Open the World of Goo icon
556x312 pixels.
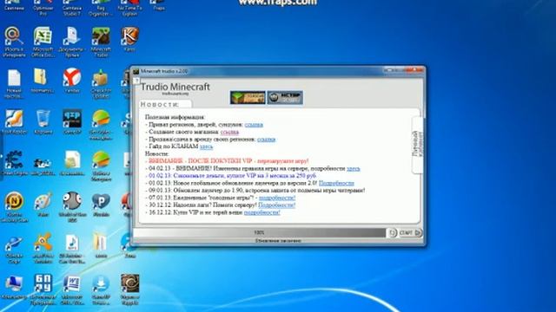tap(72, 201)
